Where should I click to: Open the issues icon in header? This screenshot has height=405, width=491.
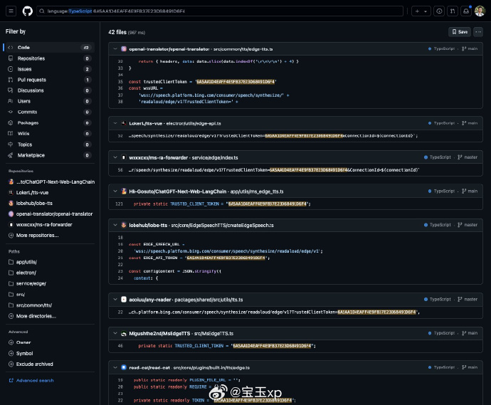click(x=439, y=11)
